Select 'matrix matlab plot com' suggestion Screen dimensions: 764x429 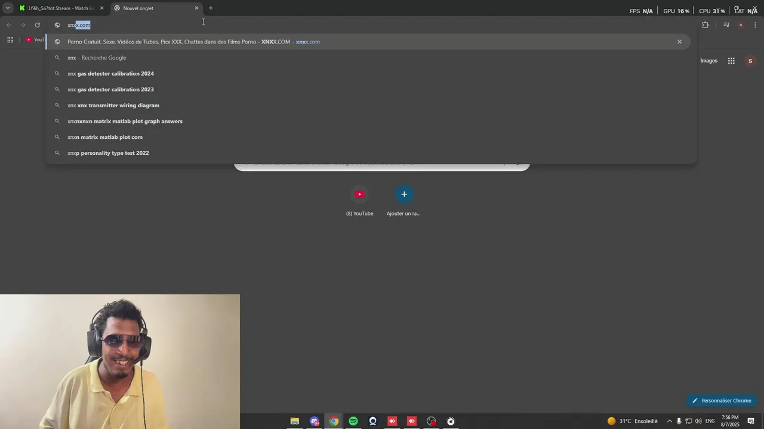371,137
